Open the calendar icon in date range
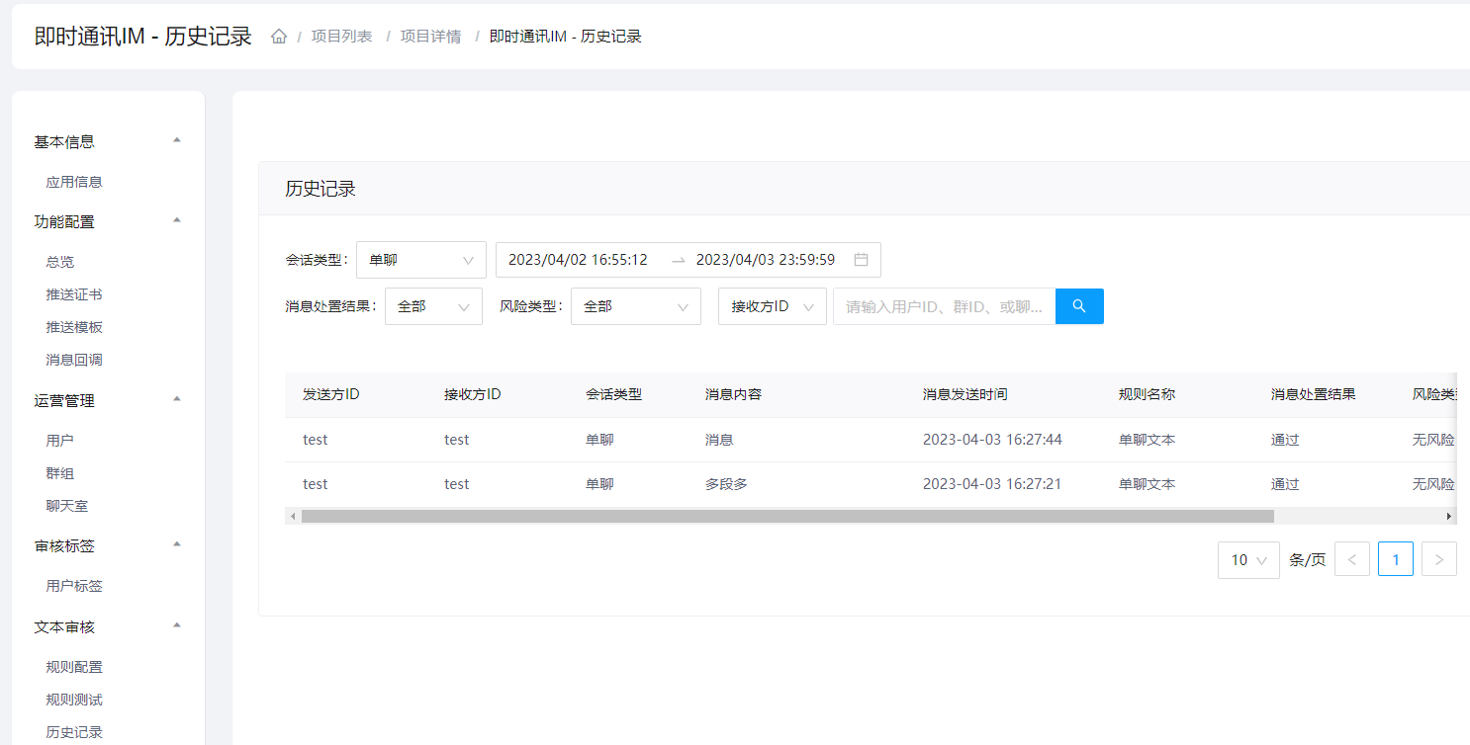1470x745 pixels. click(x=861, y=260)
